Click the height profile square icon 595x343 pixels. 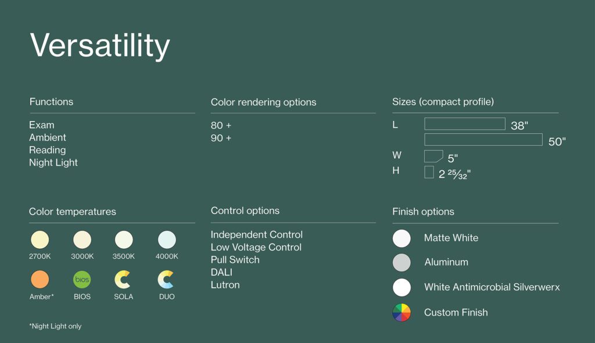coord(429,172)
